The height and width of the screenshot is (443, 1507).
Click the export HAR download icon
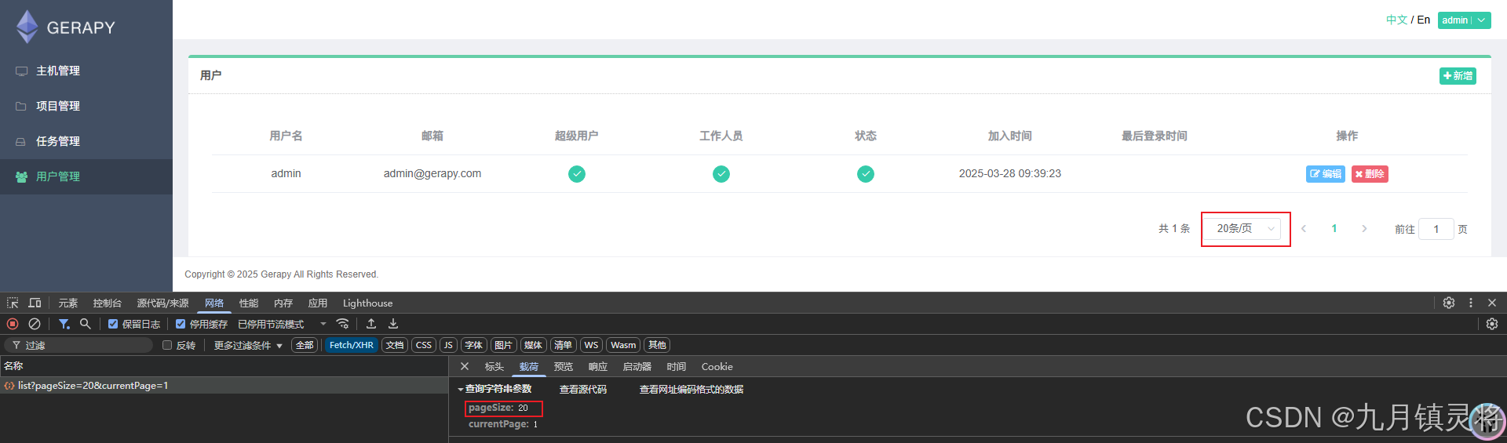coord(393,324)
